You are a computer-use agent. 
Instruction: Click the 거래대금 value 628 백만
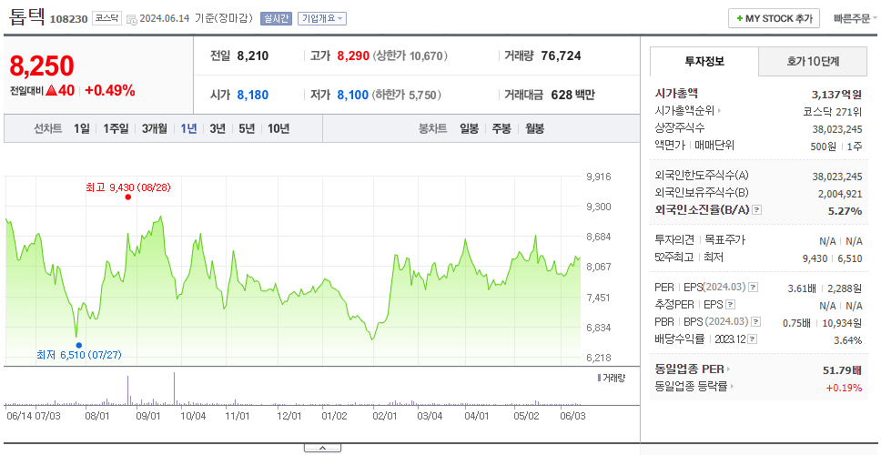click(x=572, y=95)
